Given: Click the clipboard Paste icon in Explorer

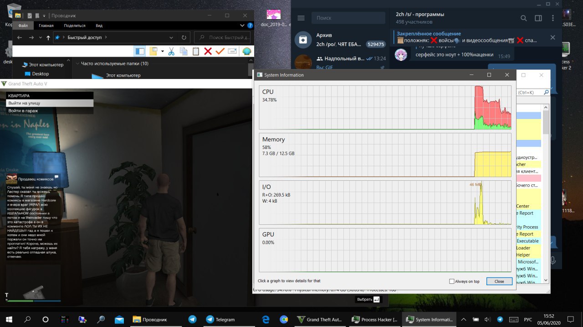Looking at the screenshot, I should pyautogui.click(x=196, y=51).
